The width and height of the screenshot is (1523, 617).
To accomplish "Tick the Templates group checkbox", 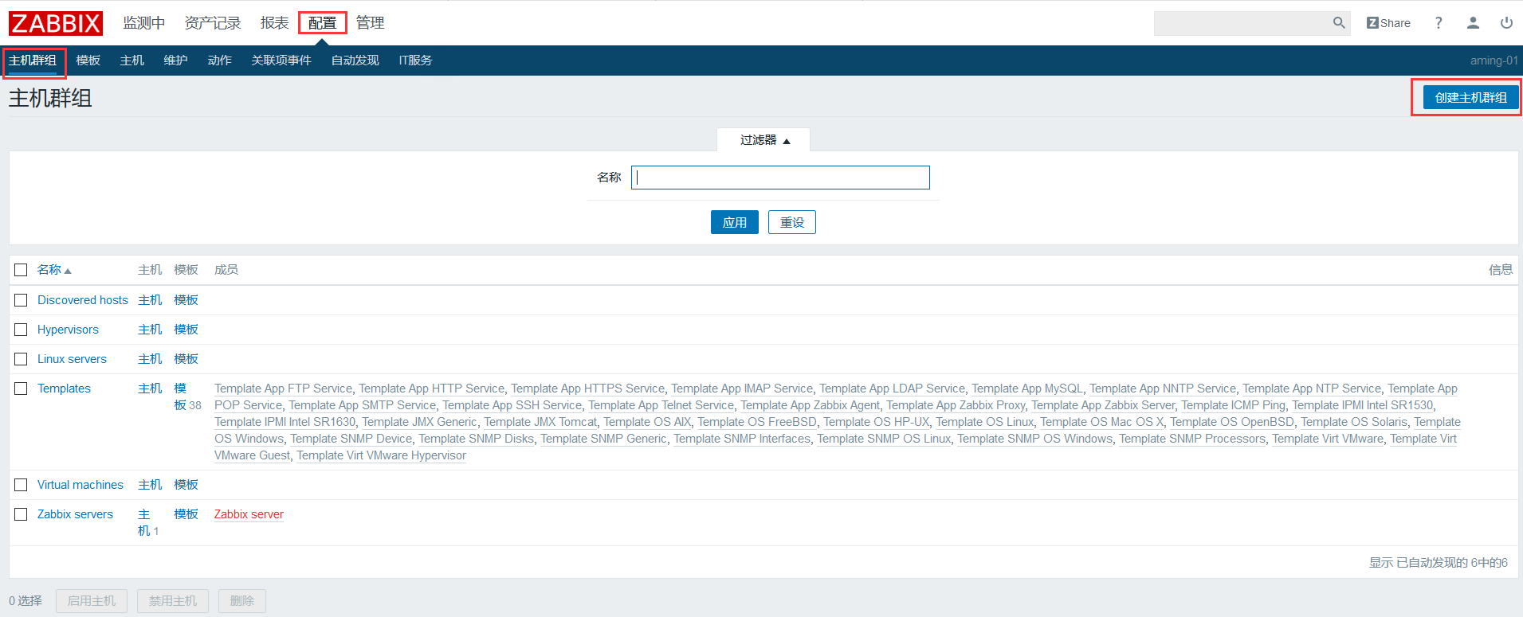I will 21,389.
